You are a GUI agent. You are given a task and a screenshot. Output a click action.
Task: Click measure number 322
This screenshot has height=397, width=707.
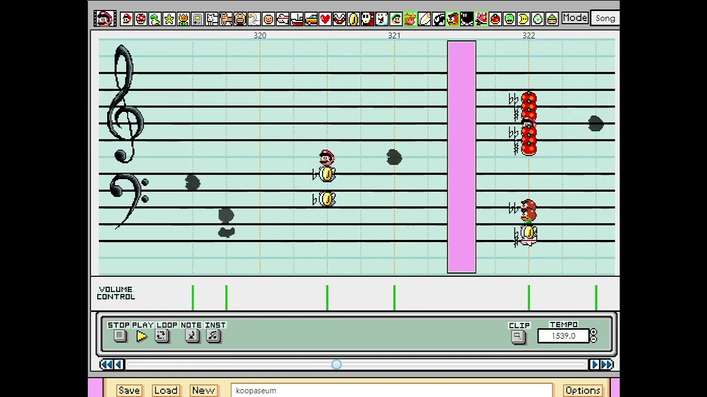click(x=529, y=35)
